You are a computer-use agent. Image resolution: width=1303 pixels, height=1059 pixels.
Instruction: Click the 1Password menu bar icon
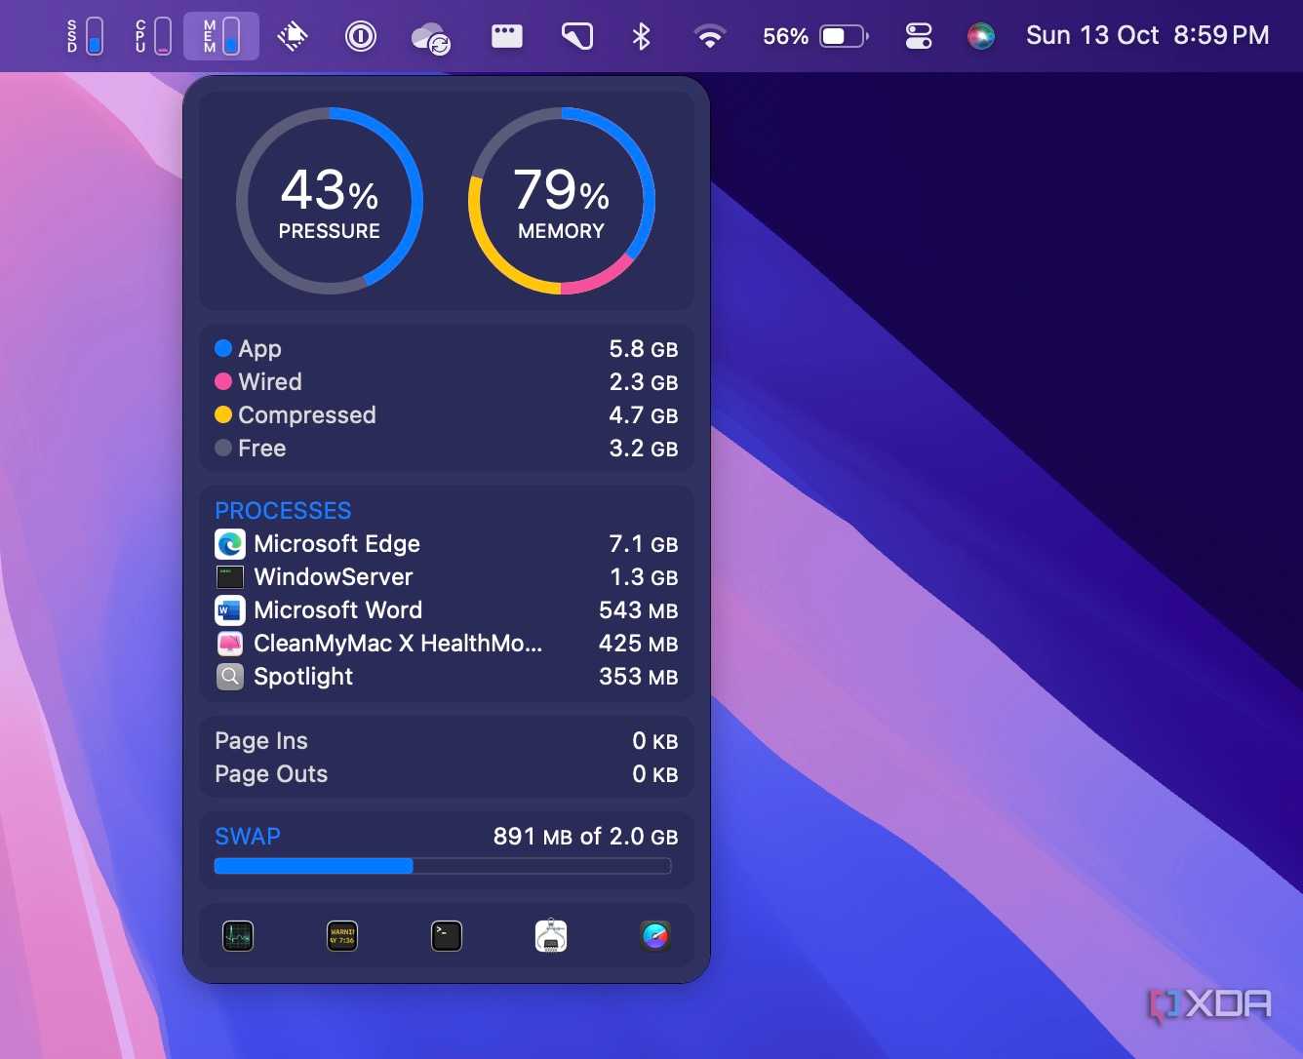(x=361, y=37)
